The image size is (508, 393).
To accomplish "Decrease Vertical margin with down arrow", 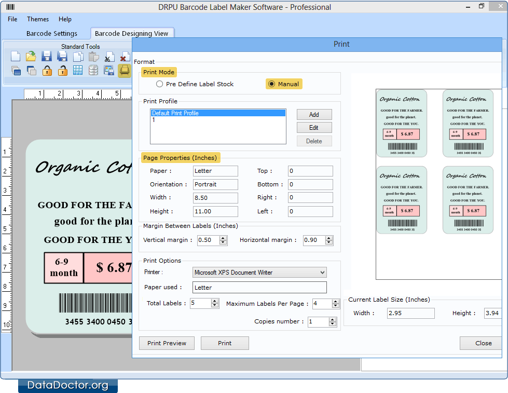I will tap(223, 242).
